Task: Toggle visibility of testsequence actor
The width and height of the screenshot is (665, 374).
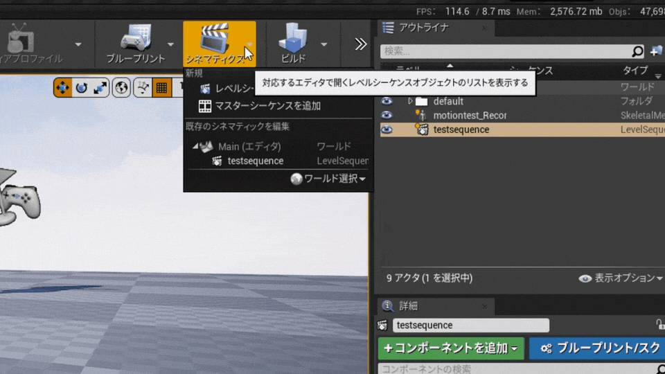Action: 387,130
